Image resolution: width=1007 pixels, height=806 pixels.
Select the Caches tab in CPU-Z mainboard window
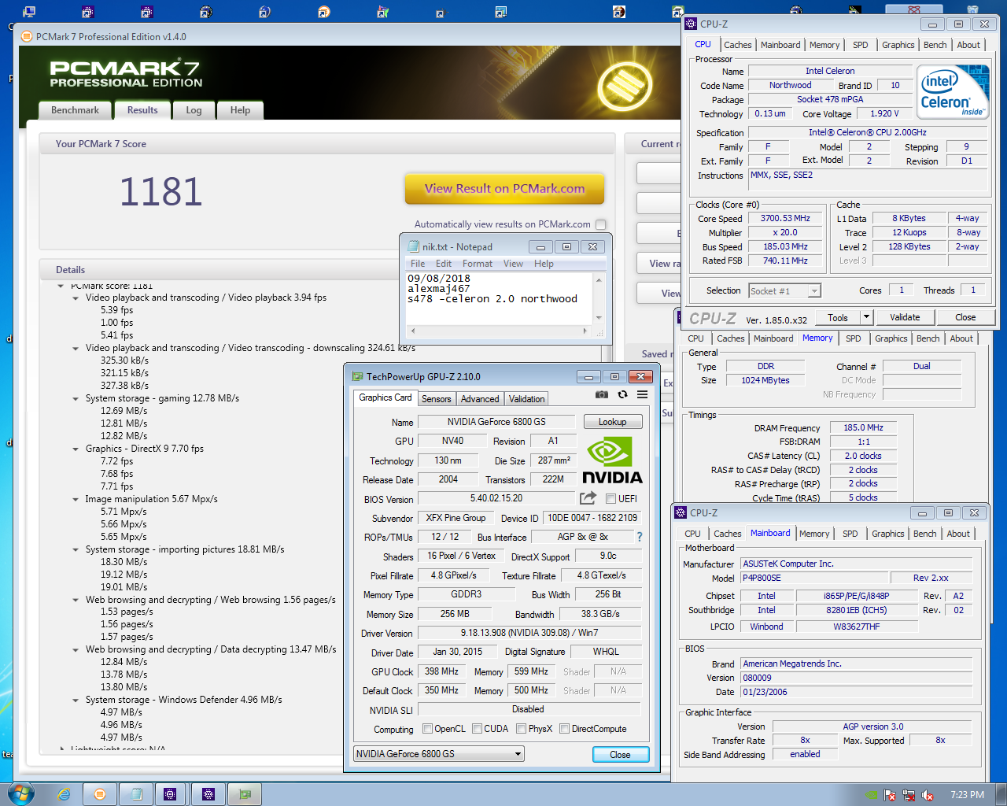pyautogui.click(x=727, y=534)
